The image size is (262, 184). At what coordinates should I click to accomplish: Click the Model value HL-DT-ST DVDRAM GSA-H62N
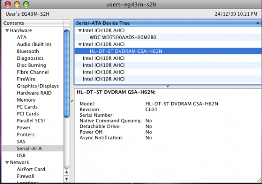click(x=182, y=104)
